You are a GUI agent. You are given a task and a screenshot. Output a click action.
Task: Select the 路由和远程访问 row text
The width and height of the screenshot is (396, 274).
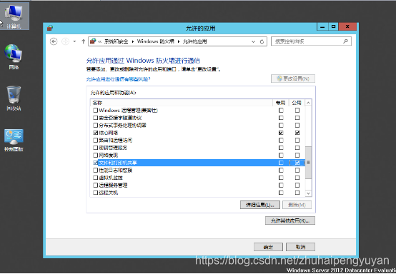coord(115,140)
